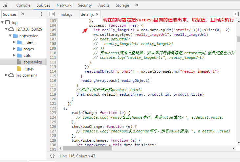Screen dimensions: 240x162
Task: Click line number 119 in gutter
Action: pos(53,94)
